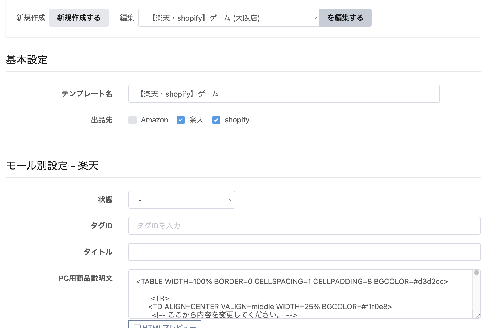Click the 楽天 label text

[x=196, y=120]
